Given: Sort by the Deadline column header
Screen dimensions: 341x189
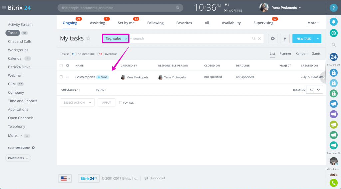Looking at the screenshot, I should pyautogui.click(x=243, y=65).
